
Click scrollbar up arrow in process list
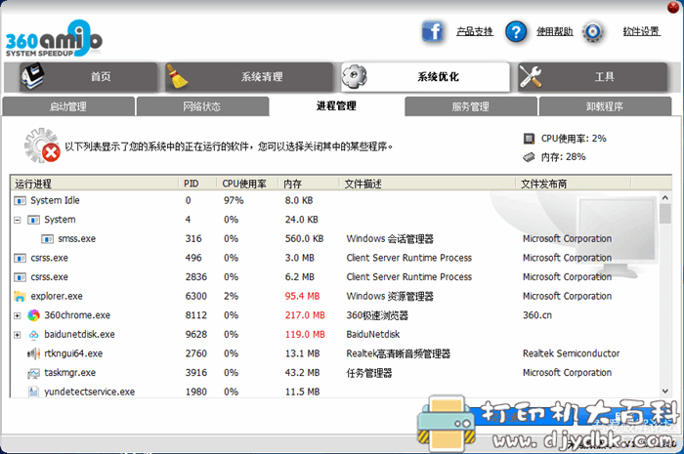665,198
